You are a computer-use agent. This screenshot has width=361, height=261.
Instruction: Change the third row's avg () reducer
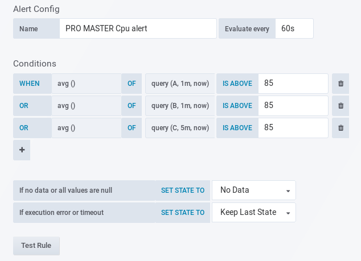point(85,128)
